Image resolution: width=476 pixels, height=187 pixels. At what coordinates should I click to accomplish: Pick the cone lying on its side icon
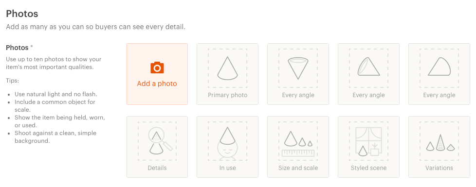click(x=439, y=67)
